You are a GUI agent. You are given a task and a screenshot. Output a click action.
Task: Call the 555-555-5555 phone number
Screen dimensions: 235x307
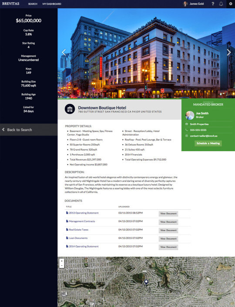click(x=198, y=130)
